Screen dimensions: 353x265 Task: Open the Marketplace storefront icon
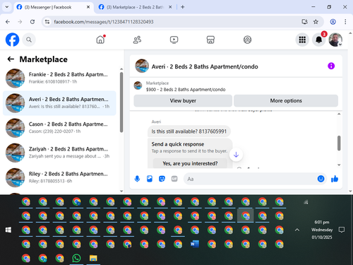point(210,40)
